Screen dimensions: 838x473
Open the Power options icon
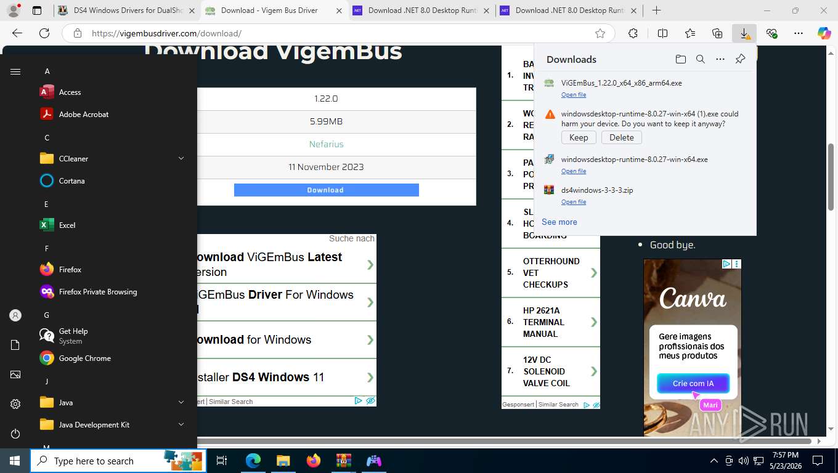coord(15,434)
